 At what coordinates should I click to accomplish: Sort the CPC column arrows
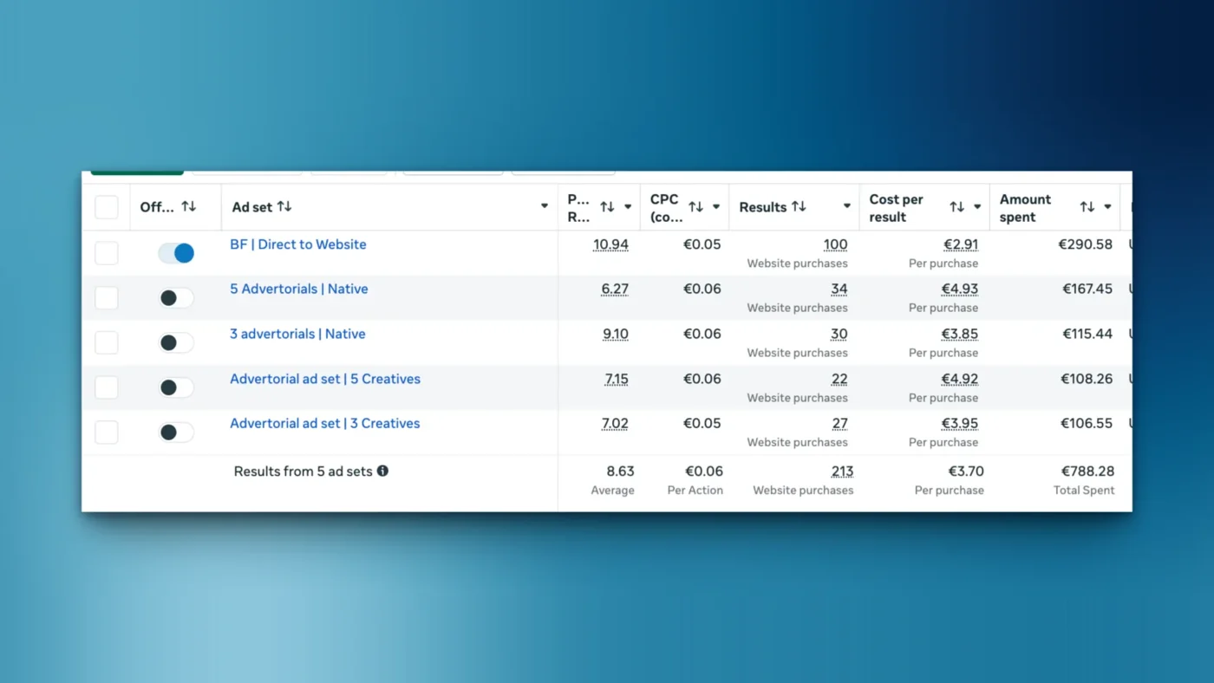tap(695, 207)
